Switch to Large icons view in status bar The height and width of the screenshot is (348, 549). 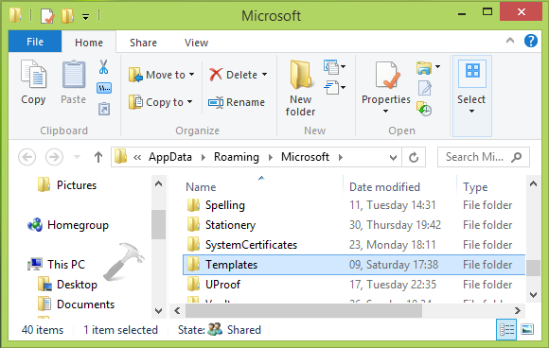point(527,329)
